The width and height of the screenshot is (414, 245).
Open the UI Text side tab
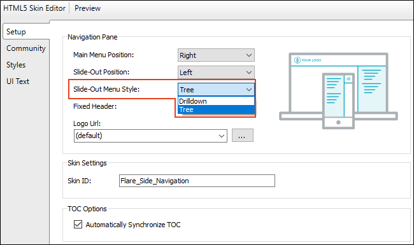pyautogui.click(x=18, y=81)
